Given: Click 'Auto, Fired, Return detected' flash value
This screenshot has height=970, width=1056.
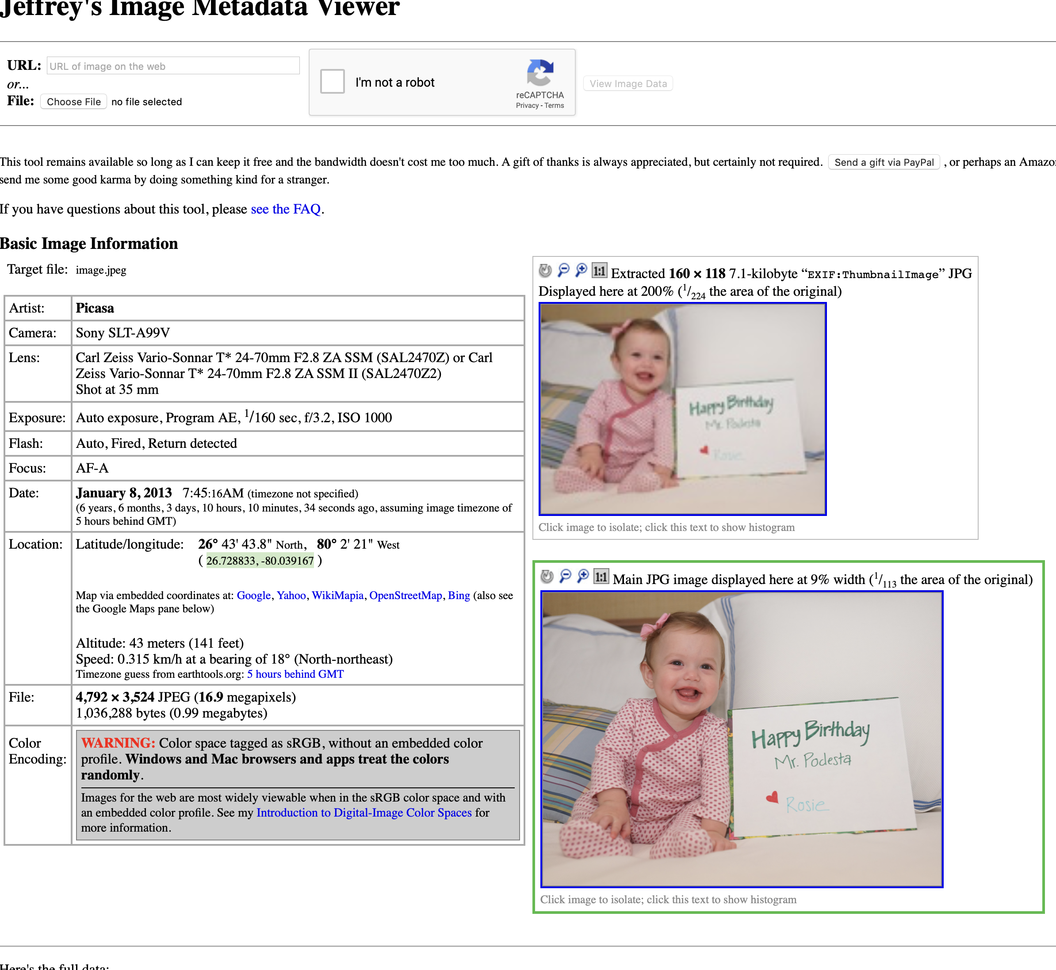Looking at the screenshot, I should click(157, 443).
